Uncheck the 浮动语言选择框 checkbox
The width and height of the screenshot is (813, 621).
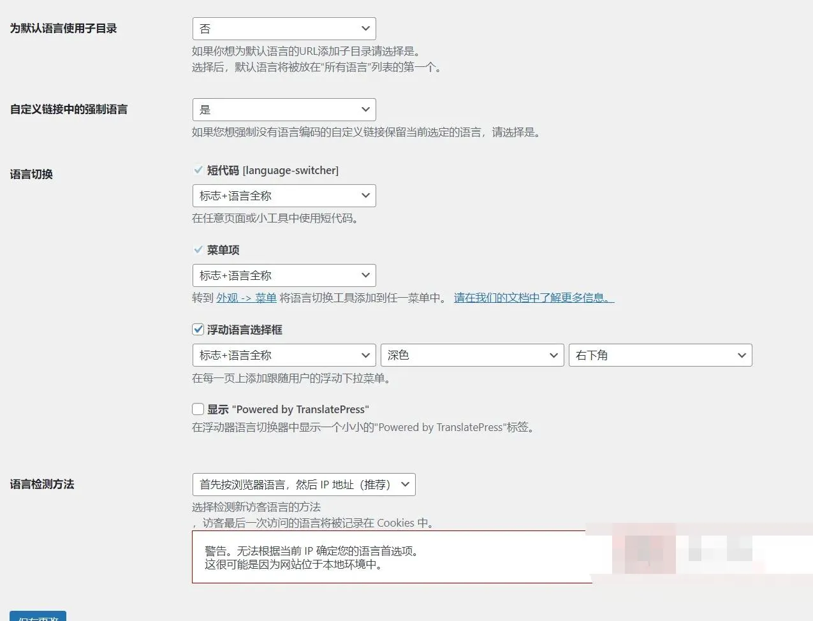pyautogui.click(x=198, y=330)
